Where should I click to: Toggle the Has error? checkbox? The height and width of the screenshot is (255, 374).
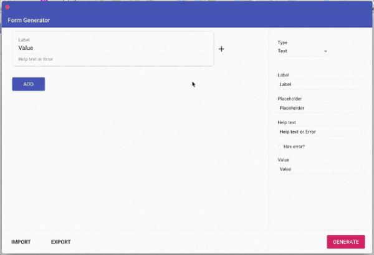click(280, 147)
